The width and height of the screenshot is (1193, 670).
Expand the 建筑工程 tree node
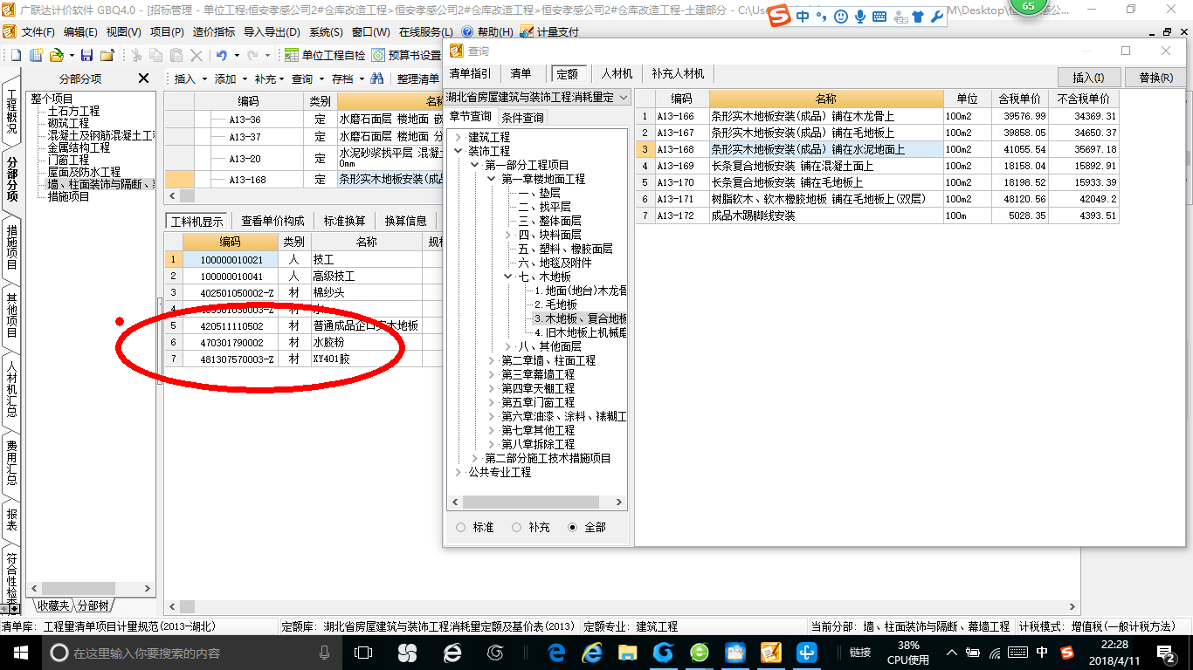pos(459,137)
